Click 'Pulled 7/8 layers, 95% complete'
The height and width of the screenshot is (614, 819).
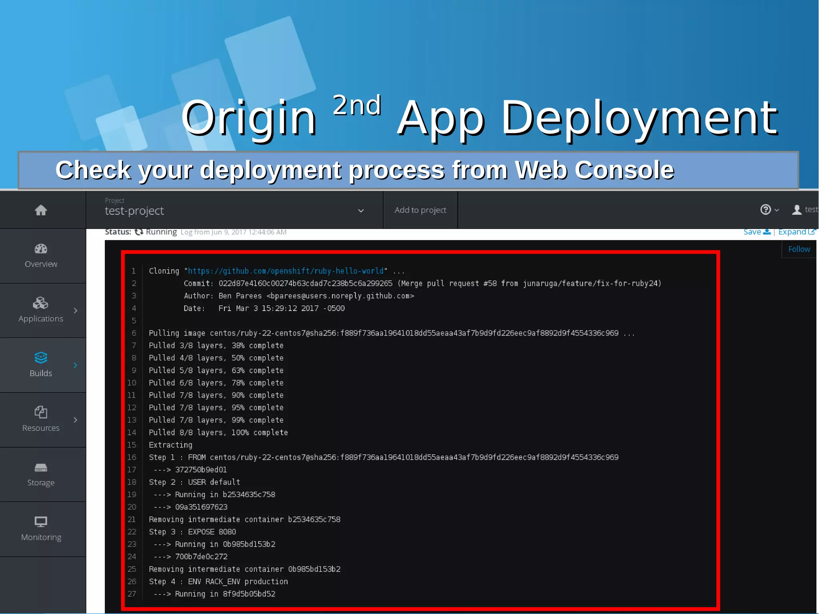216,407
